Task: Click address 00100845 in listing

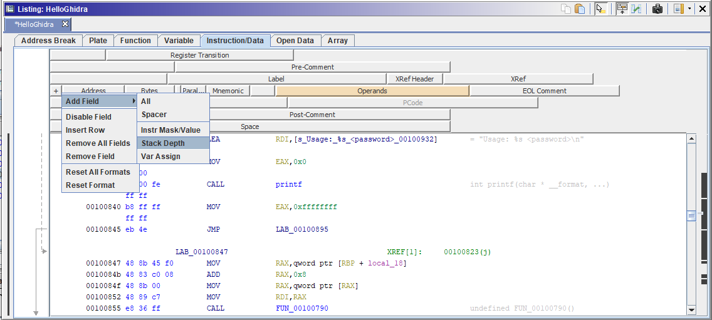Action: point(103,229)
